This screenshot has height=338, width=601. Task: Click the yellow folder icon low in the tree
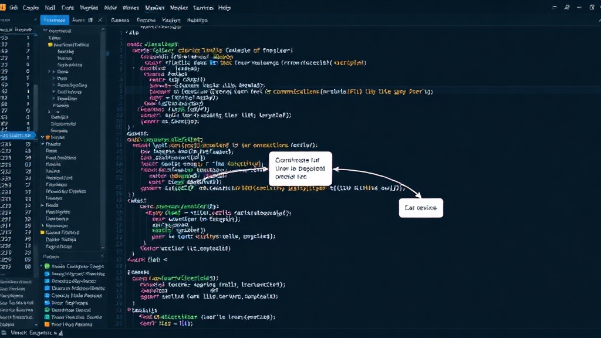tap(42, 232)
